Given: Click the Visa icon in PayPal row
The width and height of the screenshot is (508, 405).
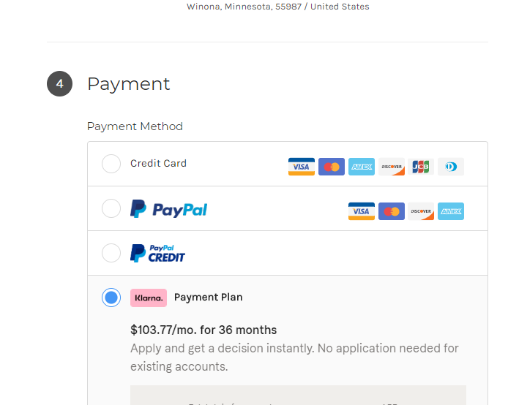Looking at the screenshot, I should (361, 211).
